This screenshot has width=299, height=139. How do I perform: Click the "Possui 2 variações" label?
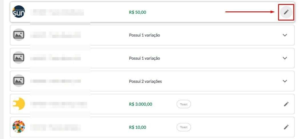[145, 81]
